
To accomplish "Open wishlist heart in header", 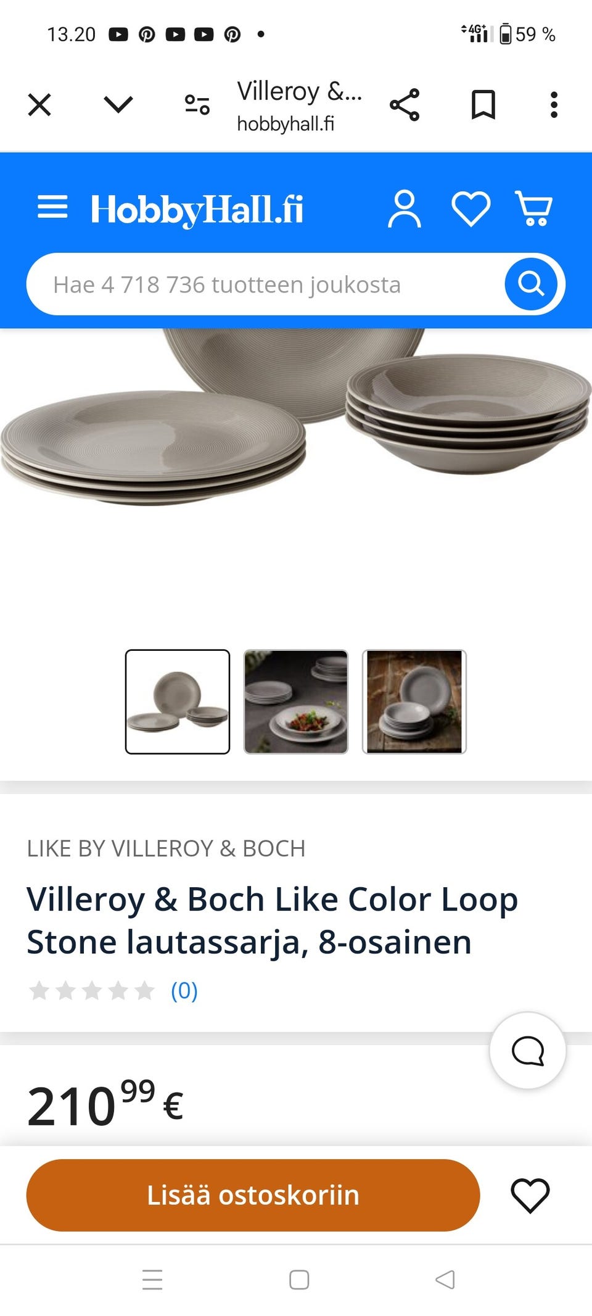I will tap(471, 209).
